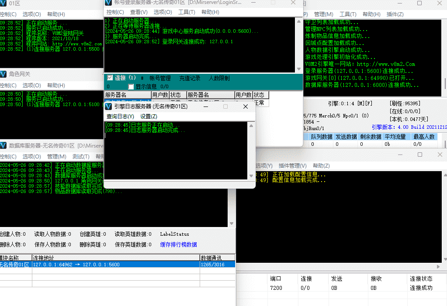Click the 端口 column header

point(276,278)
